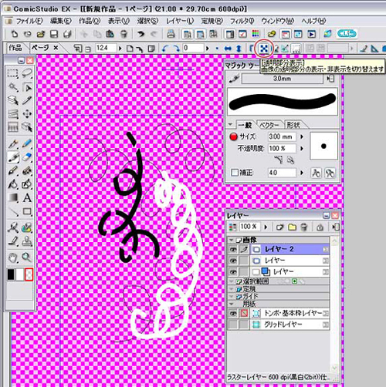Toggle the eye of the blue-icon レイヤー layer
Viewport: 386px width, 387px height.
coord(233,271)
